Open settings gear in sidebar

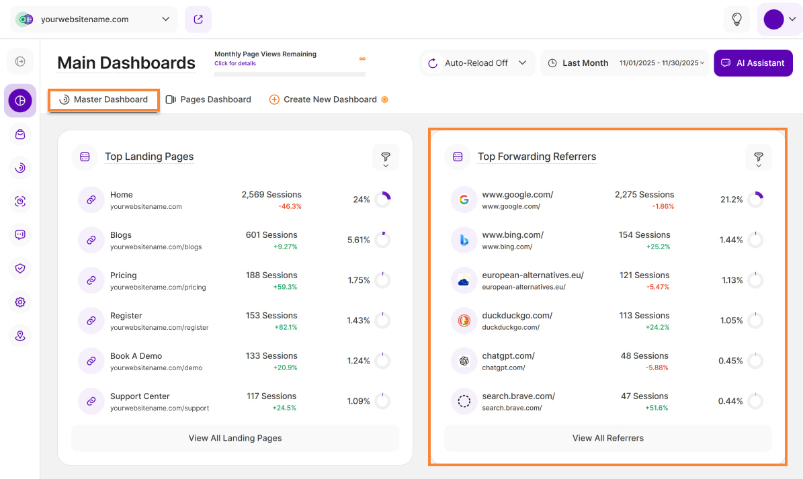[20, 302]
